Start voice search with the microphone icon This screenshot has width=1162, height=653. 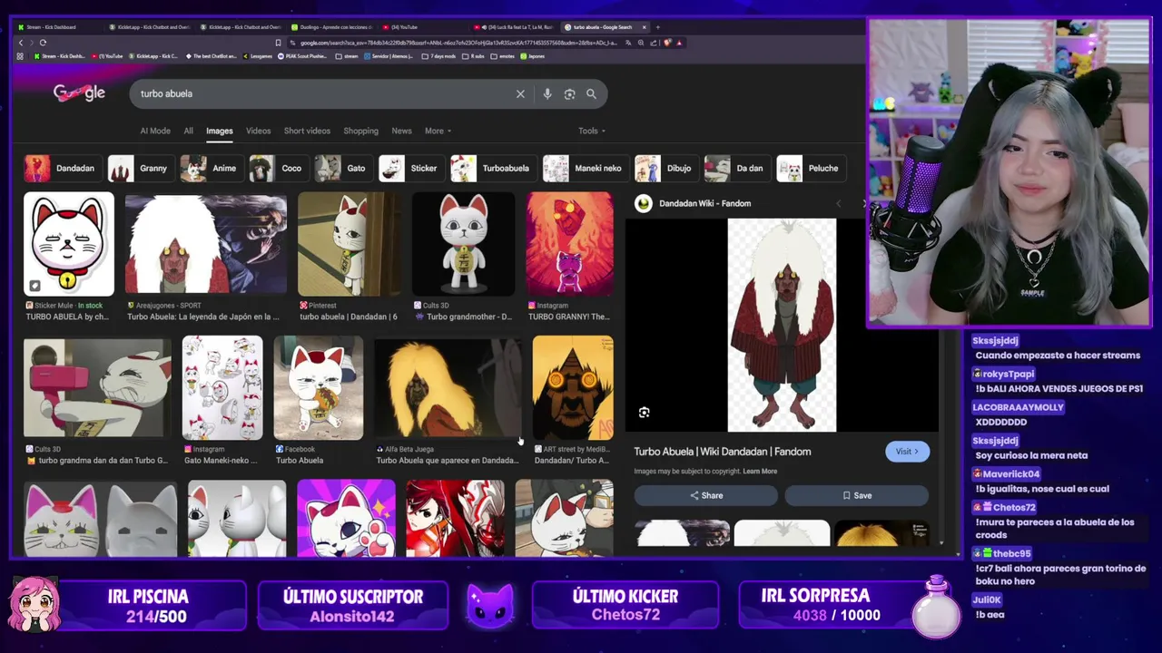(547, 93)
